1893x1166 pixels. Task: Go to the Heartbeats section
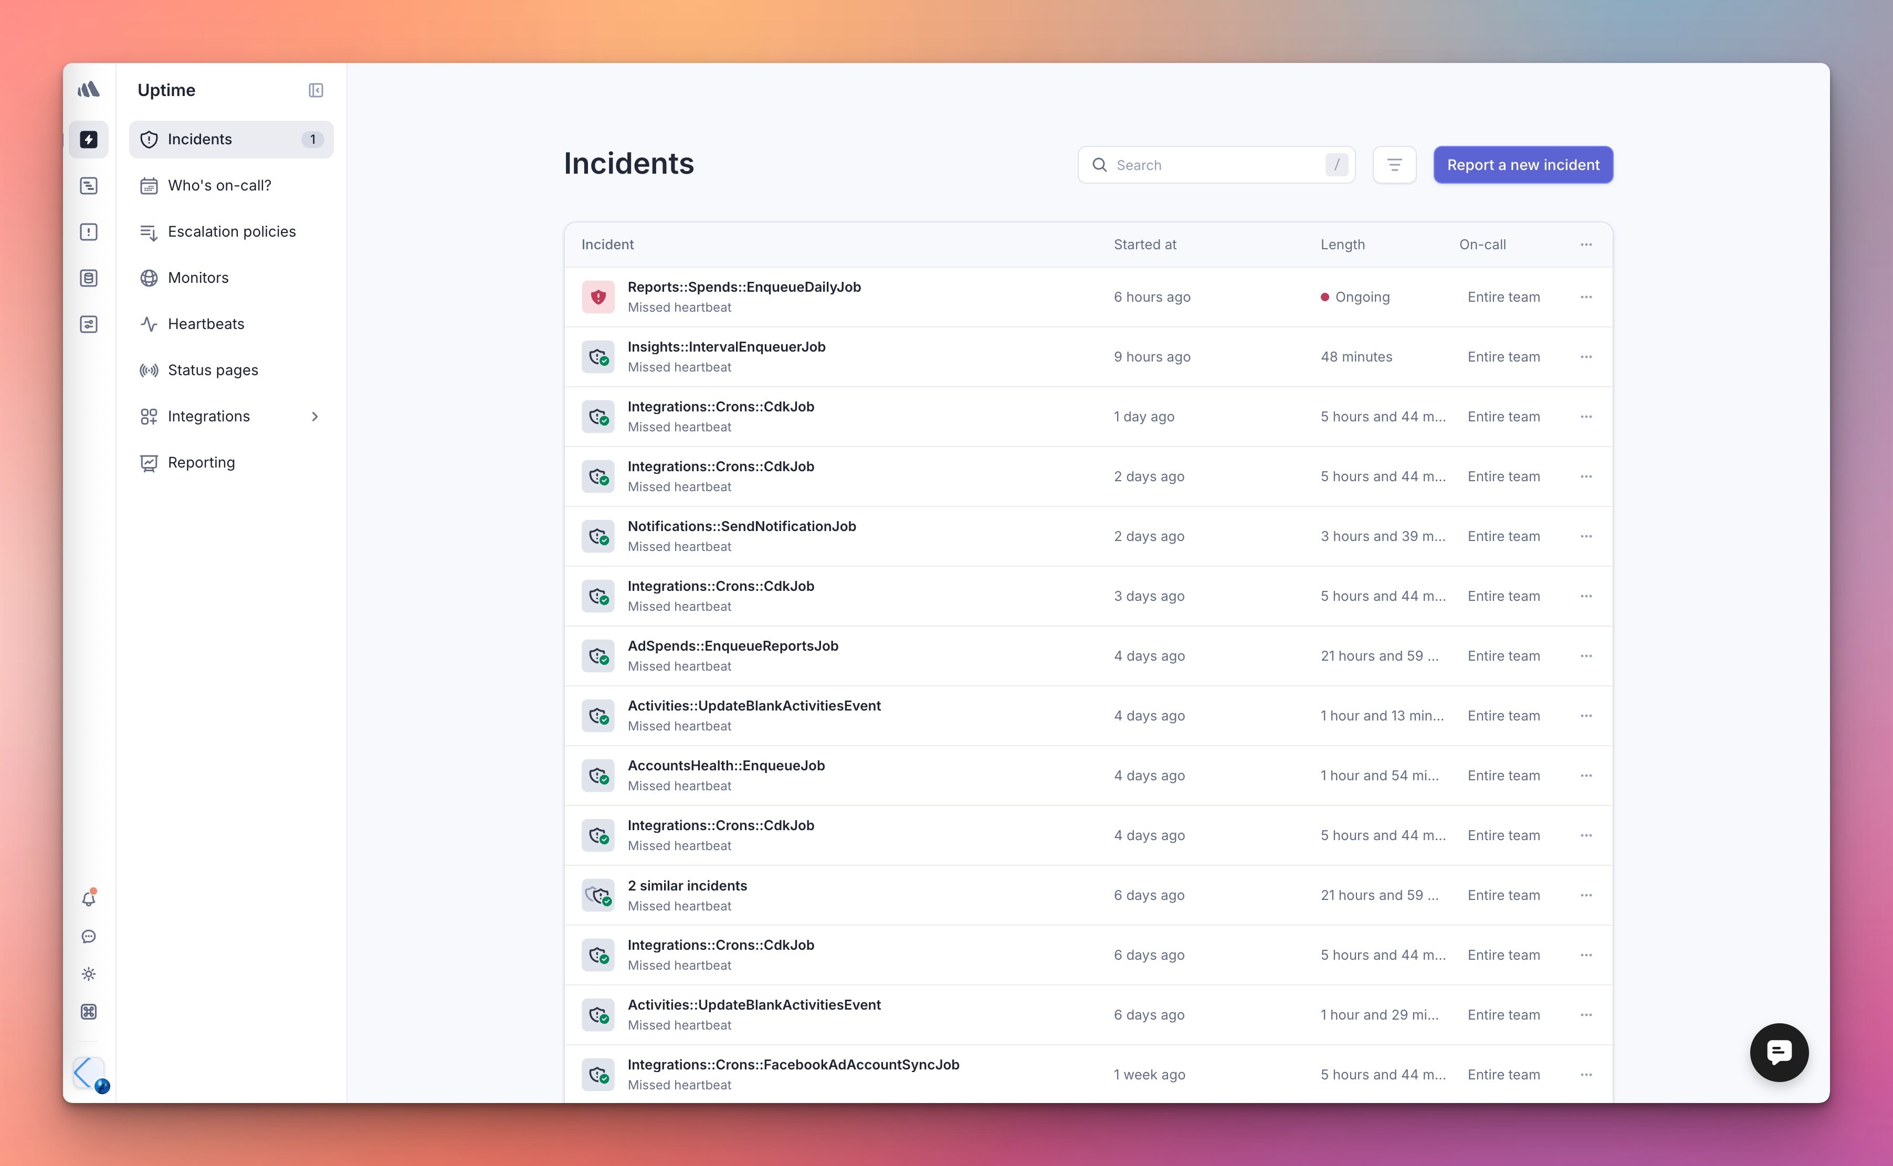[x=206, y=324]
